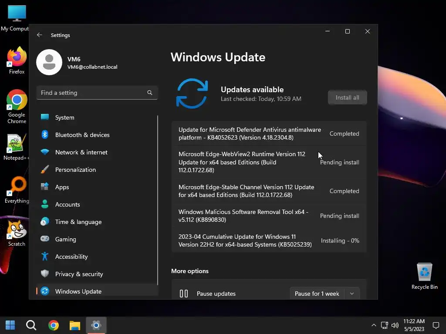This screenshot has height=334, width=446.
Task: Click the System monitor icon
Action: click(45, 117)
